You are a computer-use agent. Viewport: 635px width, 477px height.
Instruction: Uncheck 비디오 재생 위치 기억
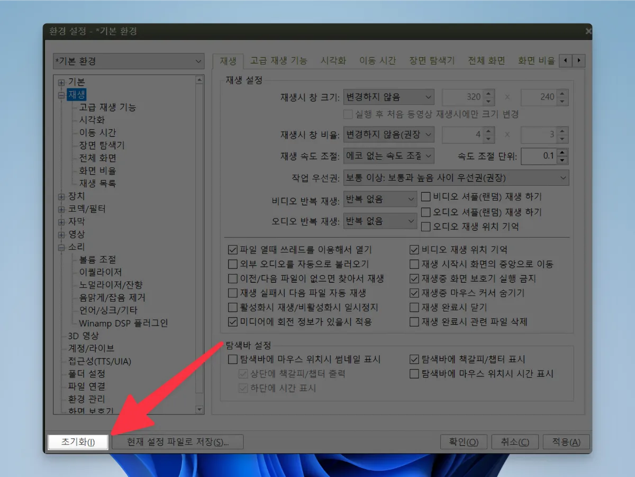pos(415,249)
